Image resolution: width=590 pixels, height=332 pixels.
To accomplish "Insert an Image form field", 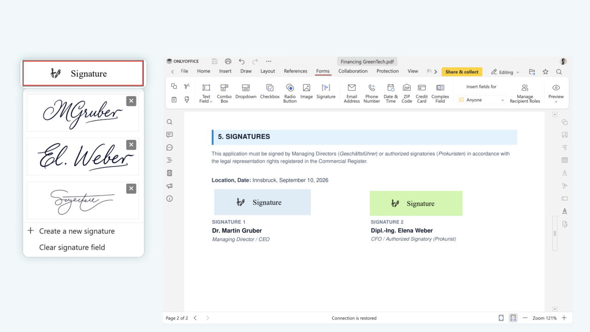I will tap(307, 91).
